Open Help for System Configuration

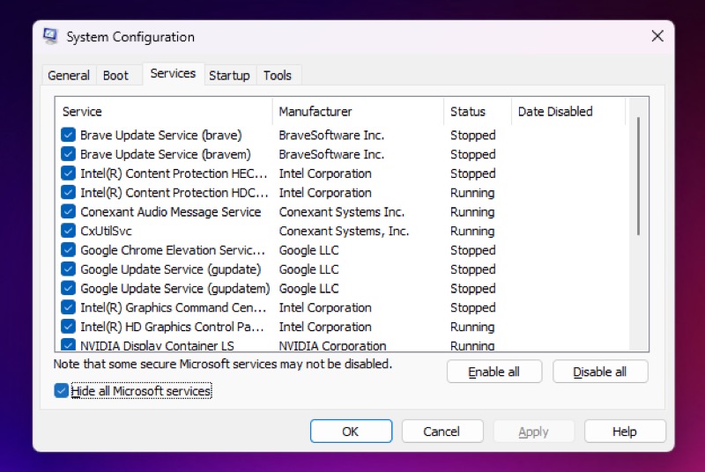[x=624, y=431]
